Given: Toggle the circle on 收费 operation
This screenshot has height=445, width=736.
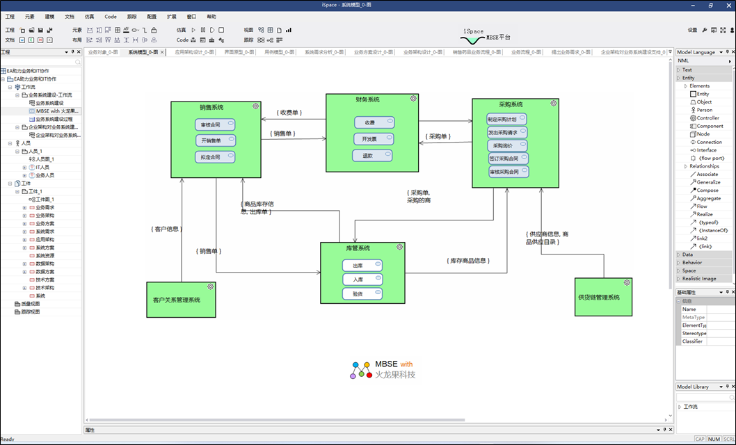Looking at the screenshot, I should coord(390,122).
